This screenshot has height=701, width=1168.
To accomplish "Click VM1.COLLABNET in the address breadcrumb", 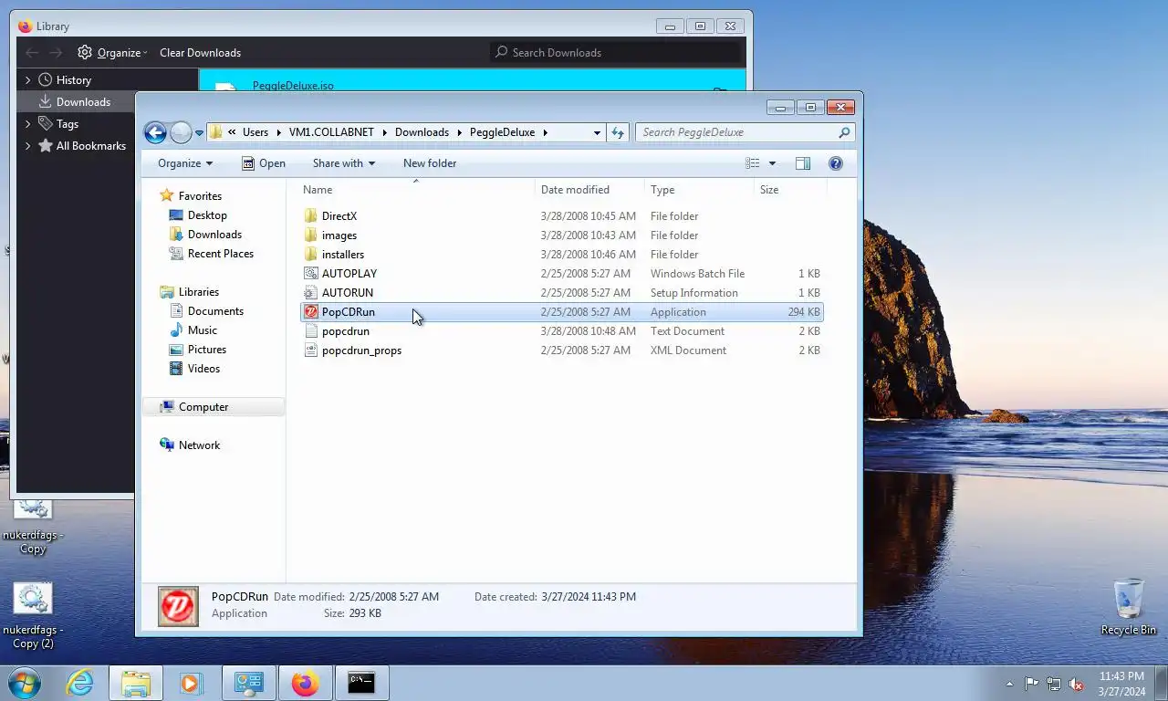I will click(x=331, y=132).
